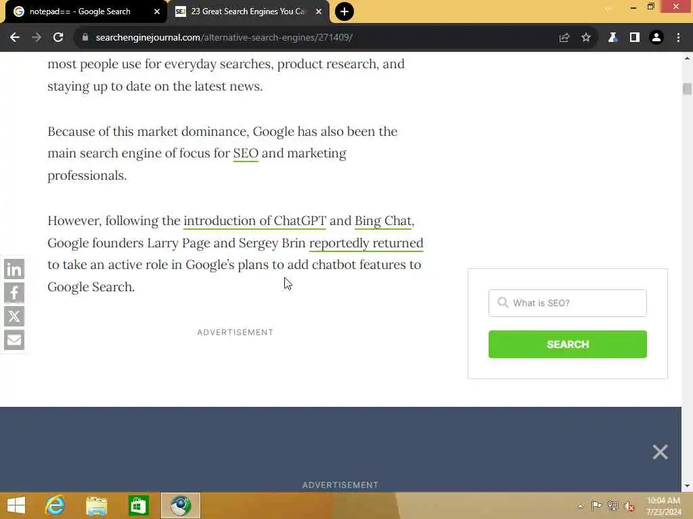Viewport: 693px width, 519px height.
Task: Open introduction of ChatGPT link
Action: 254,221
